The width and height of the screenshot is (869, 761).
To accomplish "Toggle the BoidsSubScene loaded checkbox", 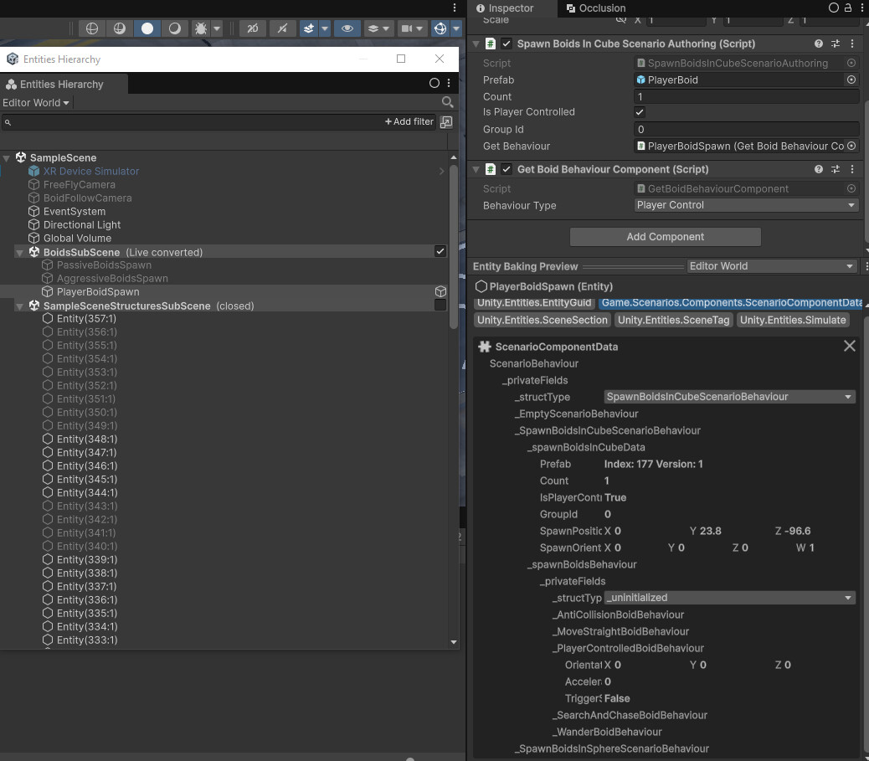I will point(439,251).
